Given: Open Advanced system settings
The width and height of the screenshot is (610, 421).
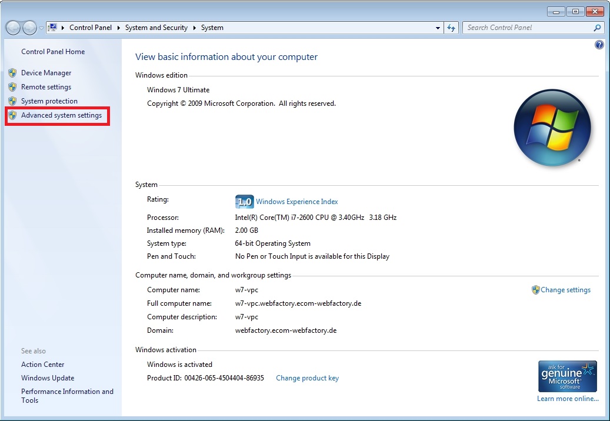Looking at the screenshot, I should 61,115.
